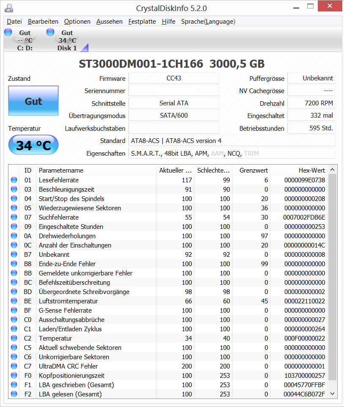Click status orb of C2 Temperatur row
The image size is (344, 407).
[x=14, y=338]
